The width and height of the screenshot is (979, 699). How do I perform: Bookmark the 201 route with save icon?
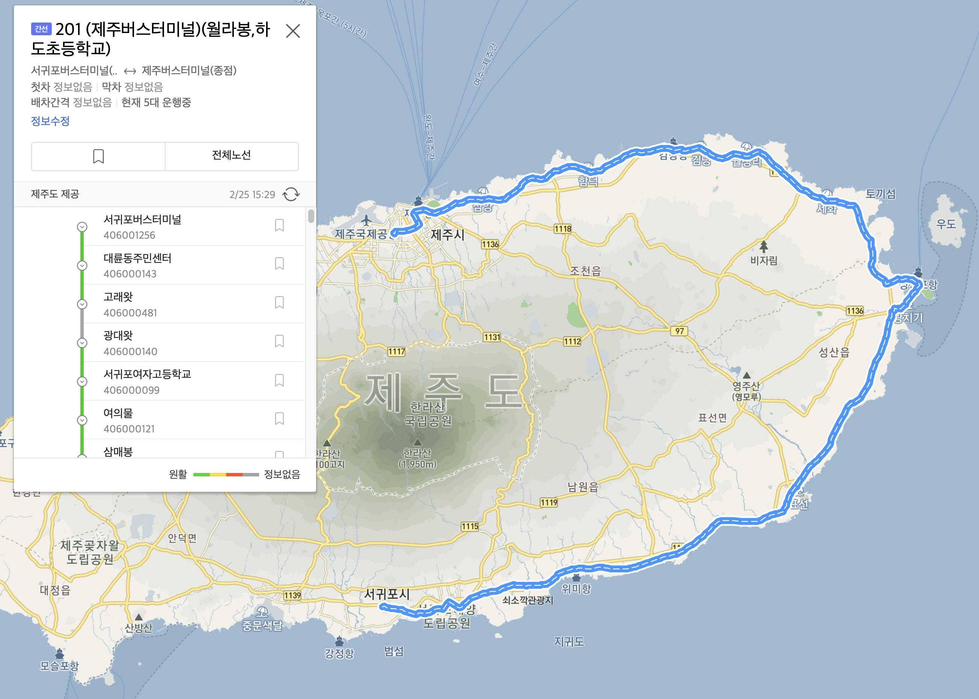click(x=98, y=156)
